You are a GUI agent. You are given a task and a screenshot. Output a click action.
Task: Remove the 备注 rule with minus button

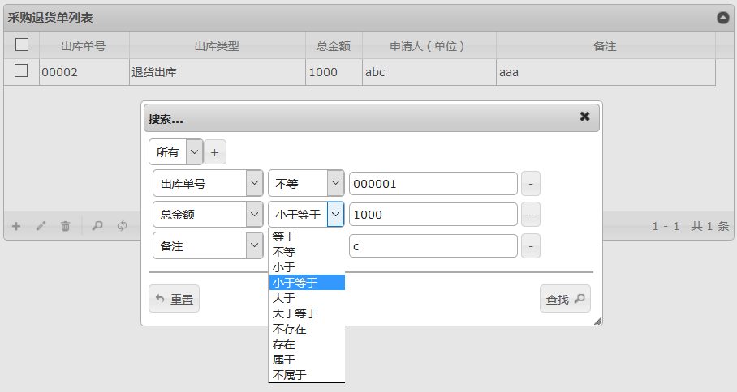point(531,245)
